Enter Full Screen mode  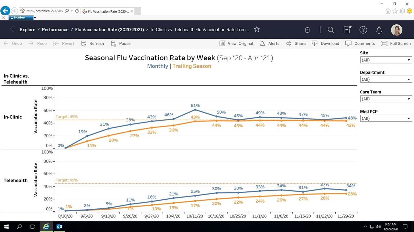pos(396,44)
